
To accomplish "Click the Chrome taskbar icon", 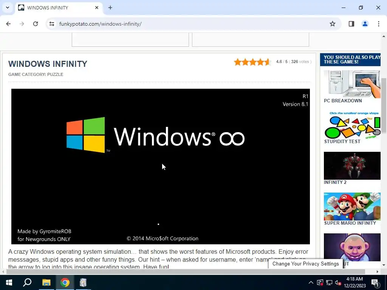I will (x=65, y=282).
